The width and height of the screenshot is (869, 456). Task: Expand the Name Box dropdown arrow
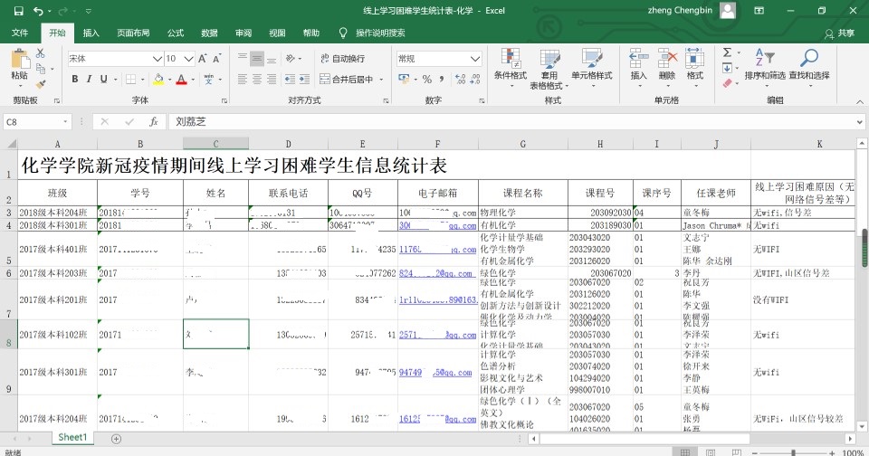point(65,121)
